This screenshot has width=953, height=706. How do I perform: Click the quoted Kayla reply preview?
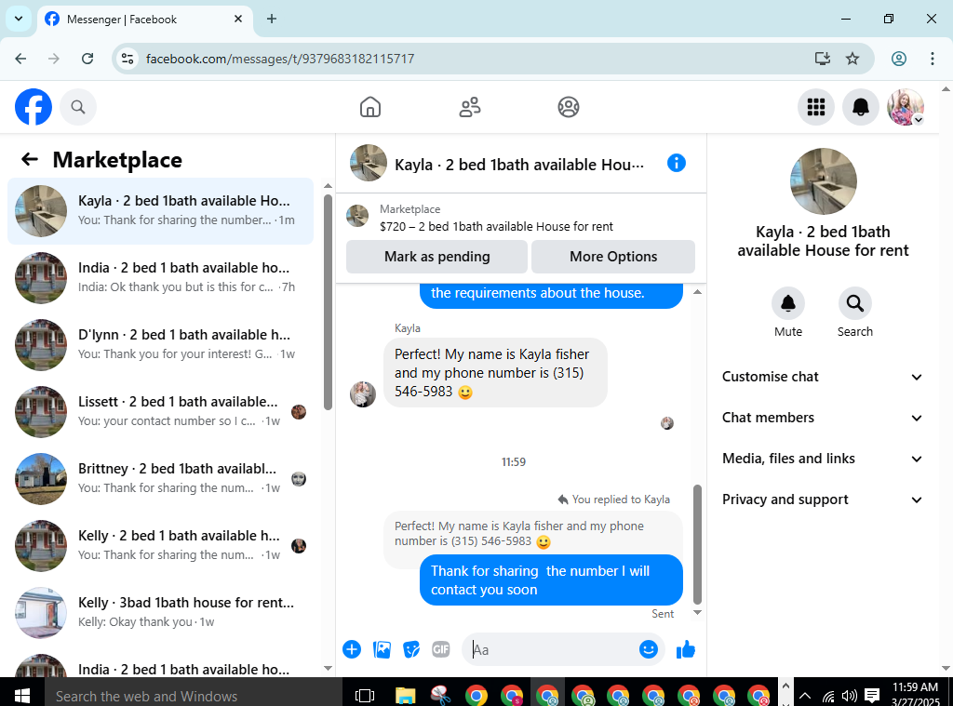532,533
